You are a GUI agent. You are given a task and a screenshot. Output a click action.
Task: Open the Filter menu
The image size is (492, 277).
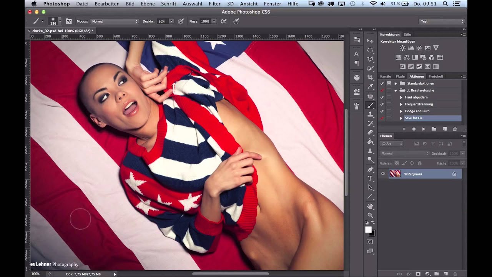coord(214,4)
